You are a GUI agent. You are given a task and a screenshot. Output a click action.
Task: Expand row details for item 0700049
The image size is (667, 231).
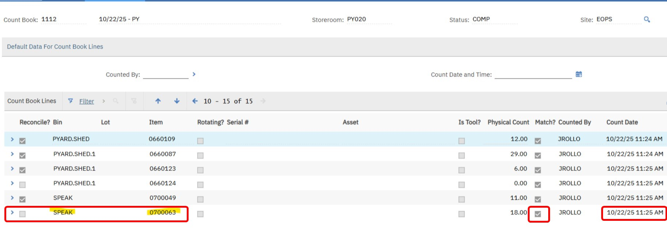(12, 198)
